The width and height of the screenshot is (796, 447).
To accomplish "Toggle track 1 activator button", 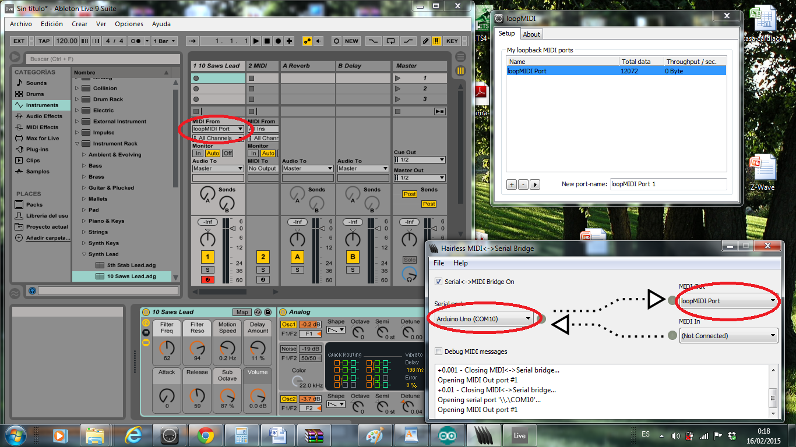I will 207,257.
